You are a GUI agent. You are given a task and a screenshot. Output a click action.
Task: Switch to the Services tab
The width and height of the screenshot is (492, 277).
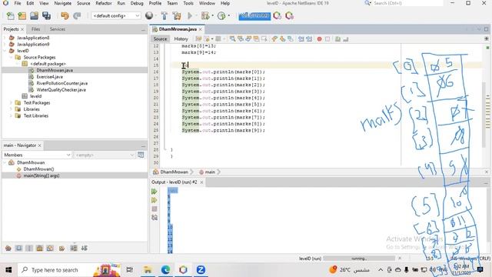tap(58, 29)
